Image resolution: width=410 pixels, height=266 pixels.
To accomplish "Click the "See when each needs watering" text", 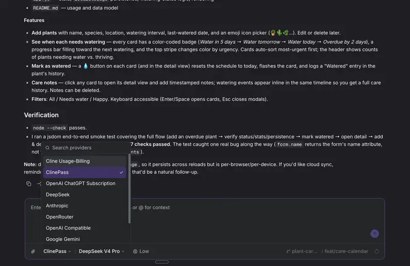I will pos(68,42).
